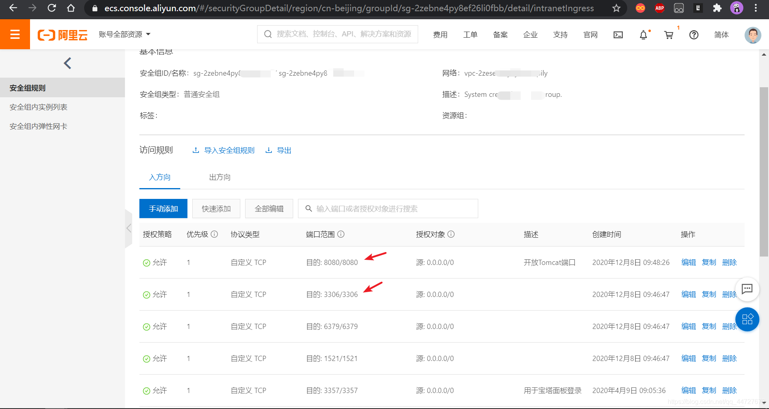The height and width of the screenshot is (409, 769).
Task: Click the info icon beside 优先级 column header
Action: click(x=215, y=235)
